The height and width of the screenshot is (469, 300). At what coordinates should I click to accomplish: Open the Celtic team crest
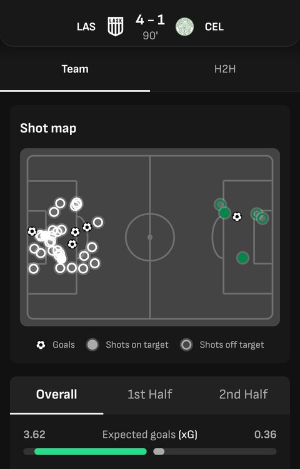point(184,27)
